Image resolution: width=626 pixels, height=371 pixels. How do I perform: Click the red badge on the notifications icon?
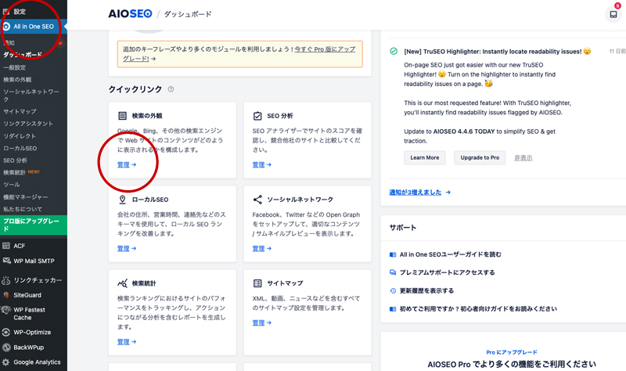pos(617,5)
